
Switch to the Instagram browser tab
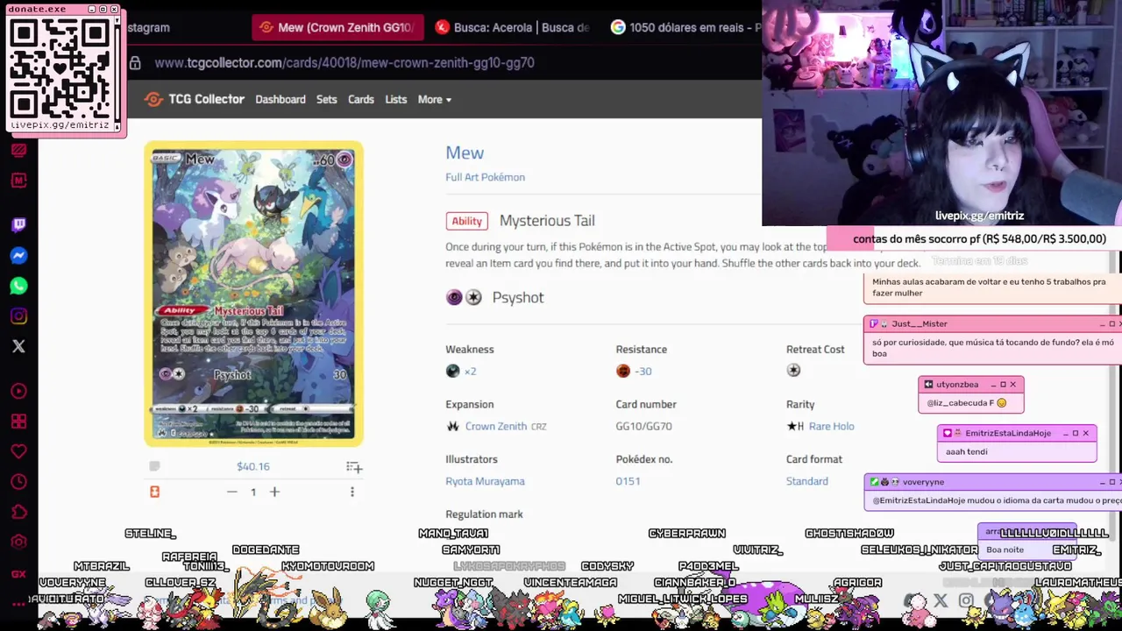147,27
